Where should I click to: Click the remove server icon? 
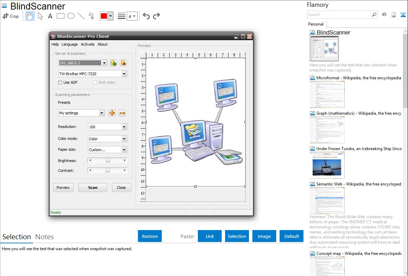(123, 63)
